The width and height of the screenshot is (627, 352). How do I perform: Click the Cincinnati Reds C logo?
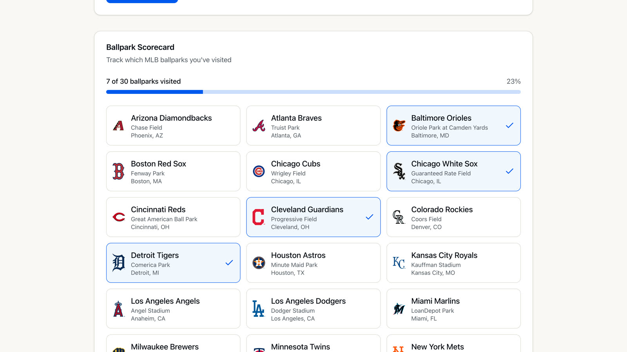(119, 217)
